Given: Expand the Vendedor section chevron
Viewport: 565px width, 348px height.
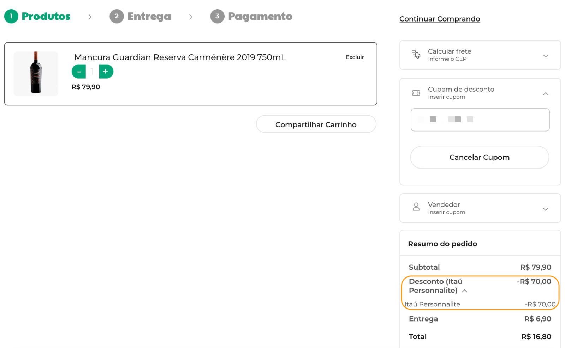Looking at the screenshot, I should tap(546, 209).
